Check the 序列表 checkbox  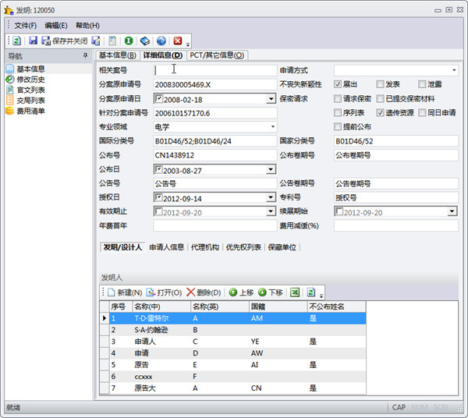[x=338, y=112]
